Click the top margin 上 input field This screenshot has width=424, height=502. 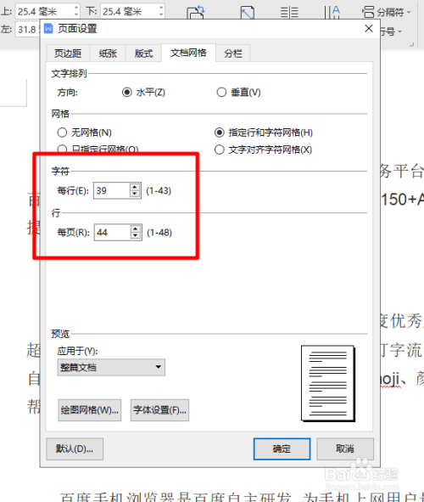click(x=44, y=12)
